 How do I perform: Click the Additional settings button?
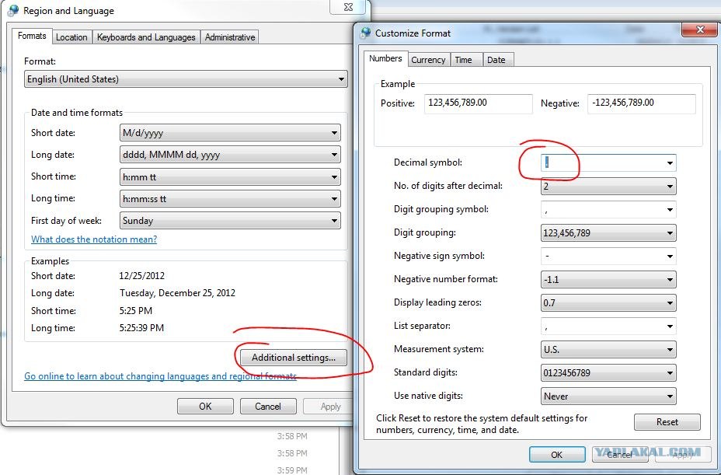tap(294, 358)
